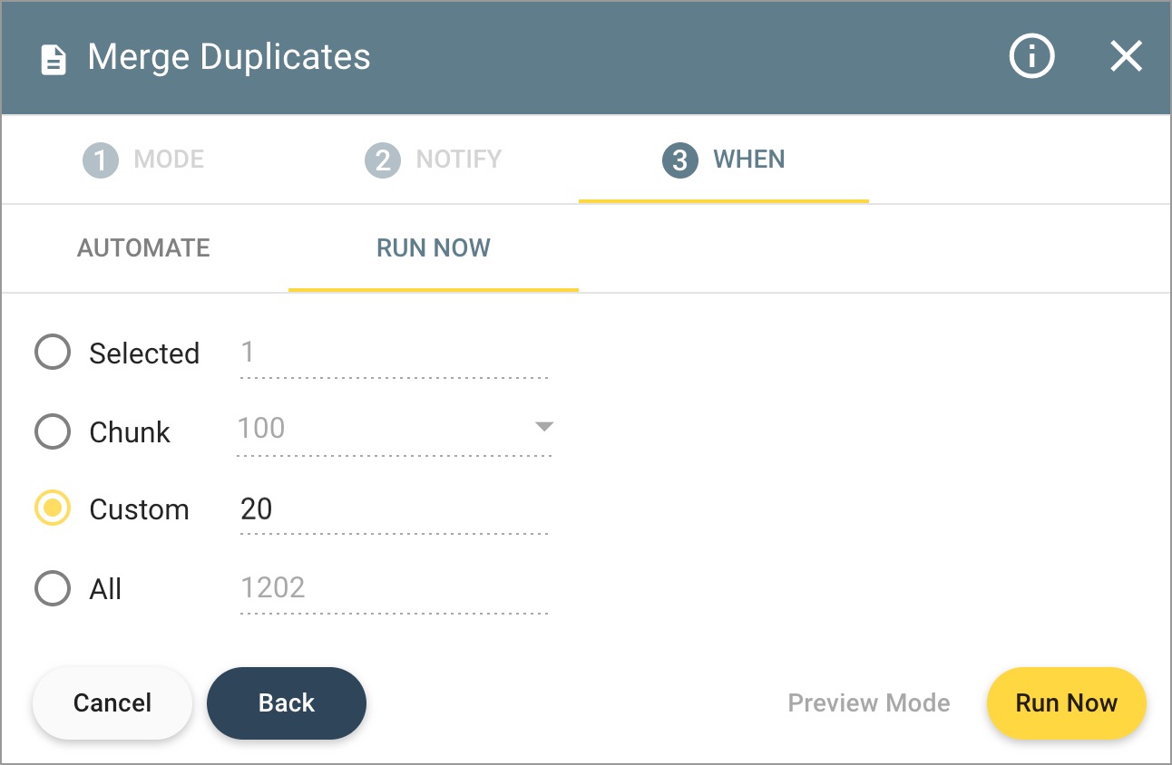Close the Merge Duplicates dialog
This screenshot has height=765, width=1172.
1126,56
